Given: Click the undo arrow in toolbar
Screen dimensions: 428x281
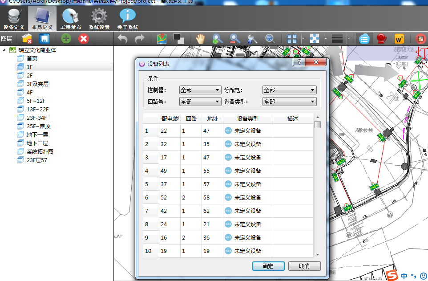Looking at the screenshot, I should tap(122, 39).
